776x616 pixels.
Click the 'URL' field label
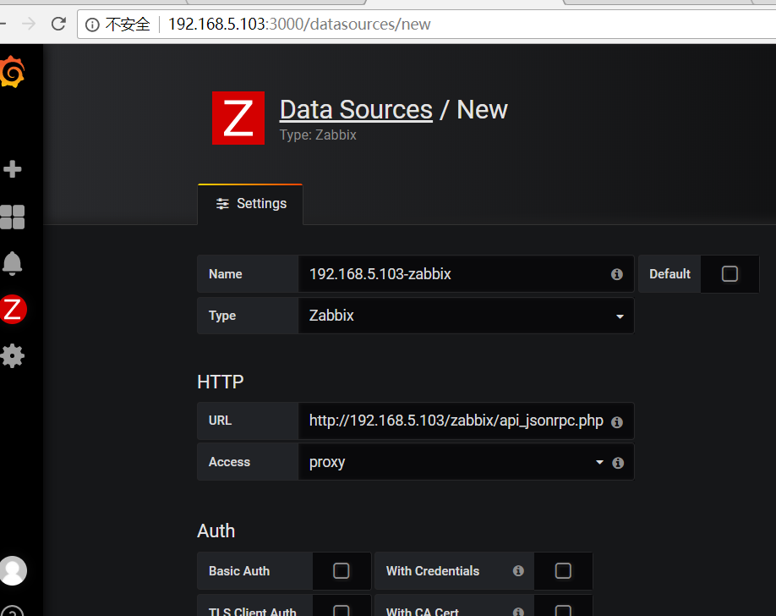click(220, 421)
